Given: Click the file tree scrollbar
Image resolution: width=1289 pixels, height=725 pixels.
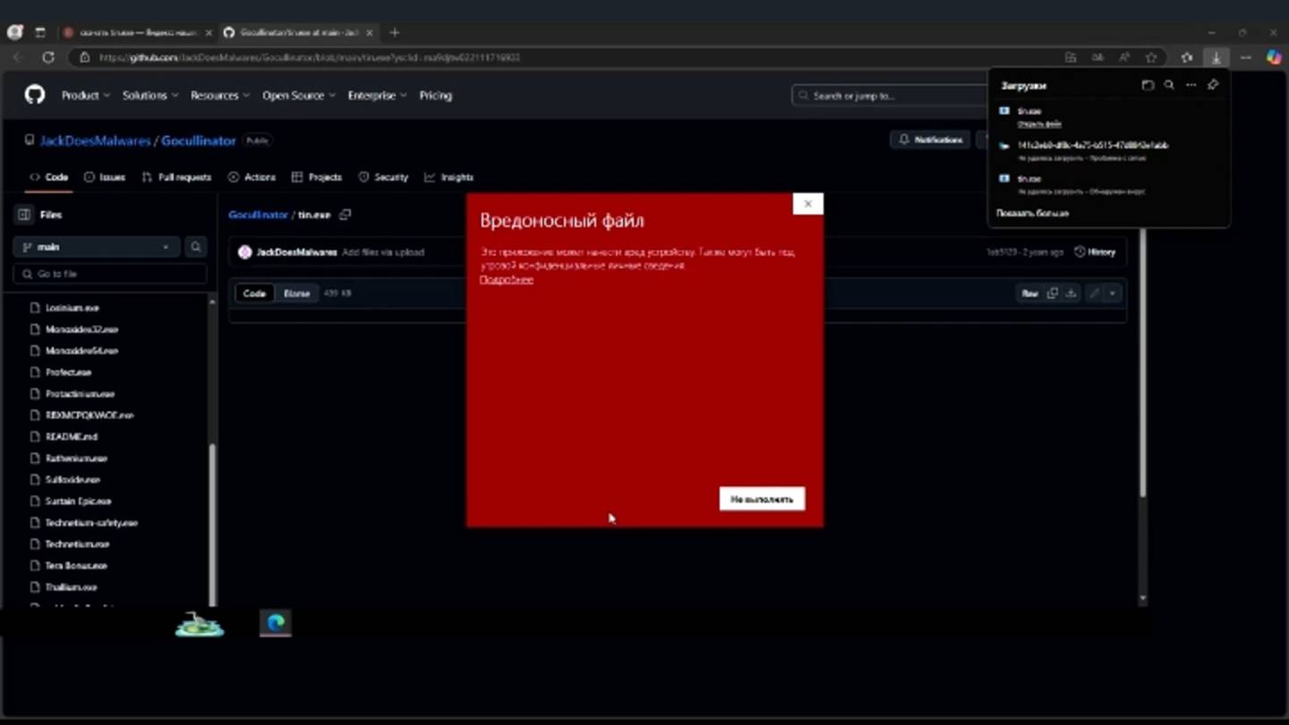Looking at the screenshot, I should [212, 524].
